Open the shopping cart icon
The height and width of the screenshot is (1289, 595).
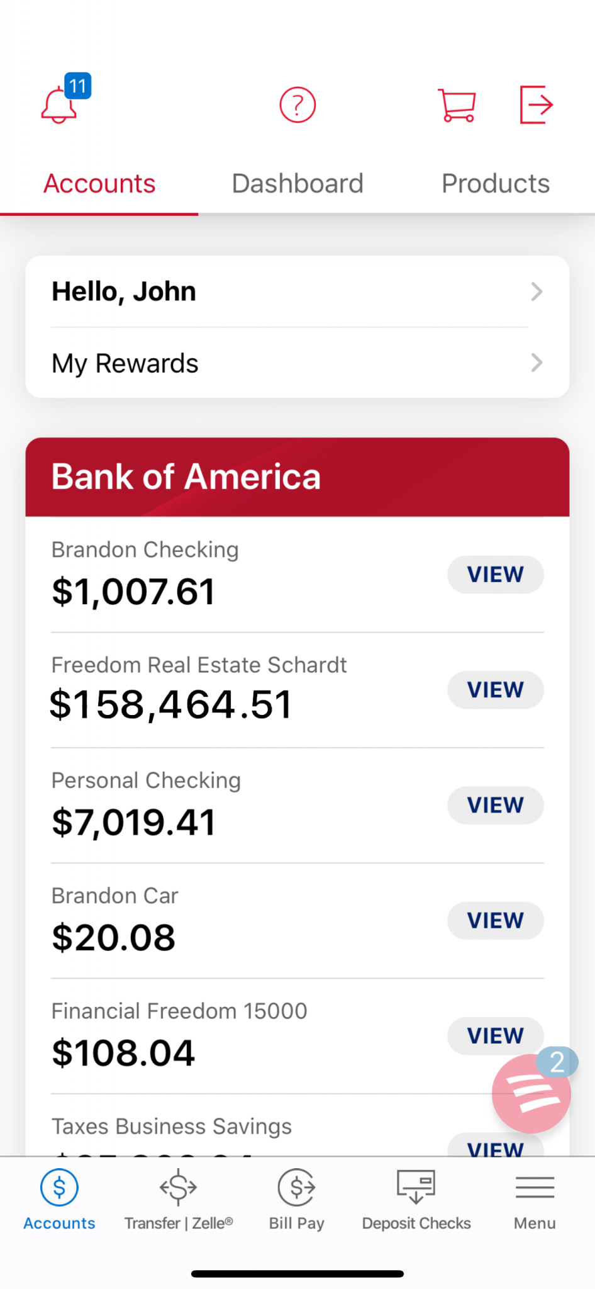pos(457,105)
